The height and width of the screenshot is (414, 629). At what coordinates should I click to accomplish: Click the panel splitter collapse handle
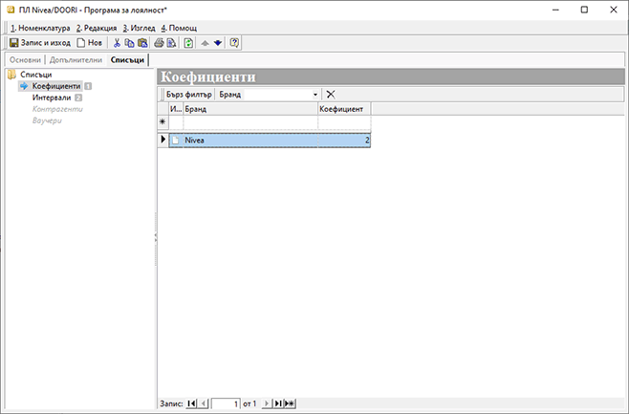[x=156, y=239]
